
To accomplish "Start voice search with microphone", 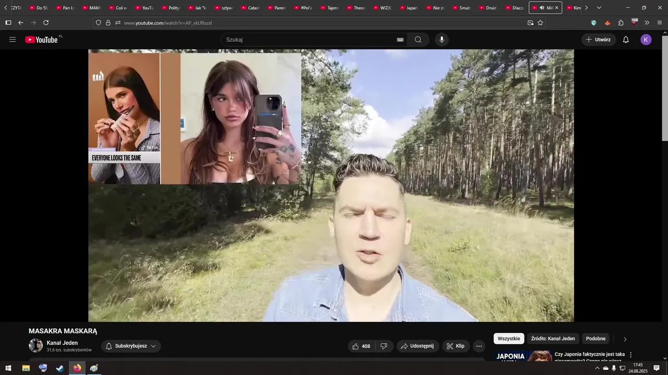I will click(442, 40).
